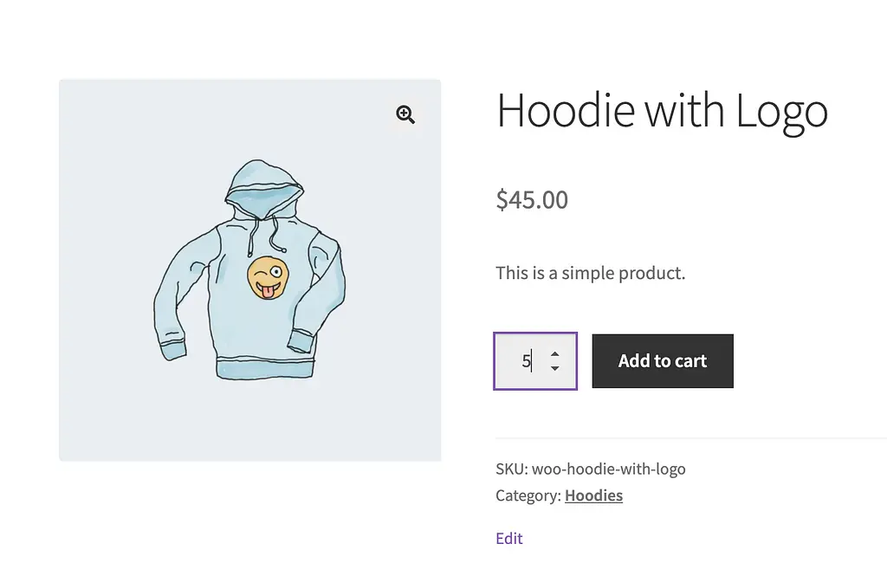Click the SKU woo-hoodie-with-logo text
Viewport: 887px width, 576px height.
coord(591,469)
